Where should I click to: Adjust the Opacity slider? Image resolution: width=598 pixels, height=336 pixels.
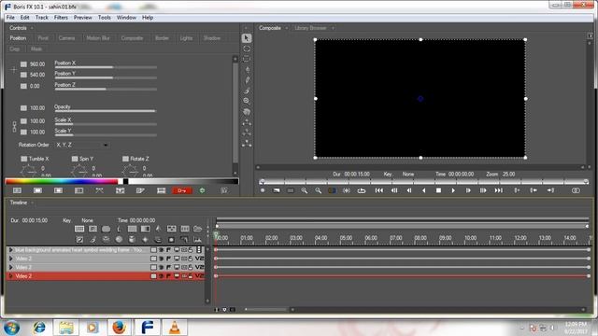click(x=106, y=111)
